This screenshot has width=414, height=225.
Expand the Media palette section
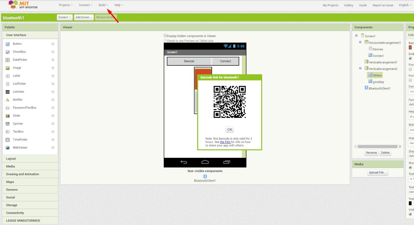[30, 166]
